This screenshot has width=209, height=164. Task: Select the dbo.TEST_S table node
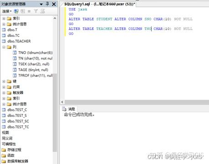coord(17,115)
